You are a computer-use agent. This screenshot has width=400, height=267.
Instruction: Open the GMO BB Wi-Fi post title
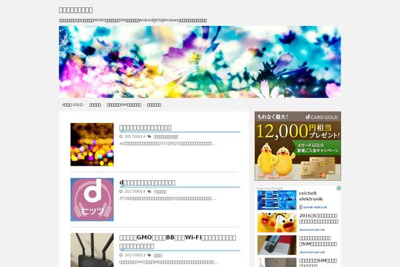[177, 242]
